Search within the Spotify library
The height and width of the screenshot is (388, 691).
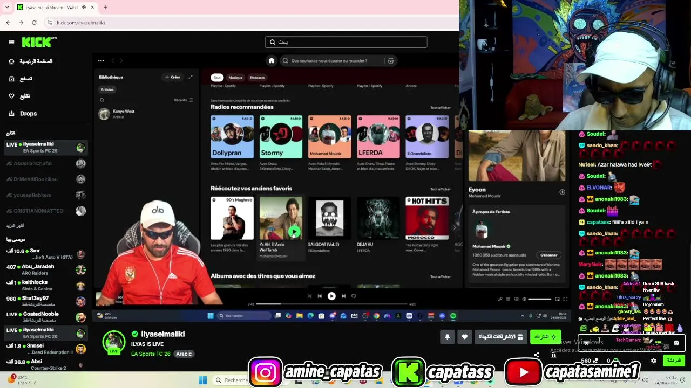(102, 100)
